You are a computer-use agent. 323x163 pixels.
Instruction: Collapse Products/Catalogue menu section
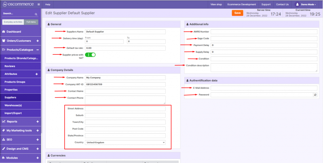point(38,50)
